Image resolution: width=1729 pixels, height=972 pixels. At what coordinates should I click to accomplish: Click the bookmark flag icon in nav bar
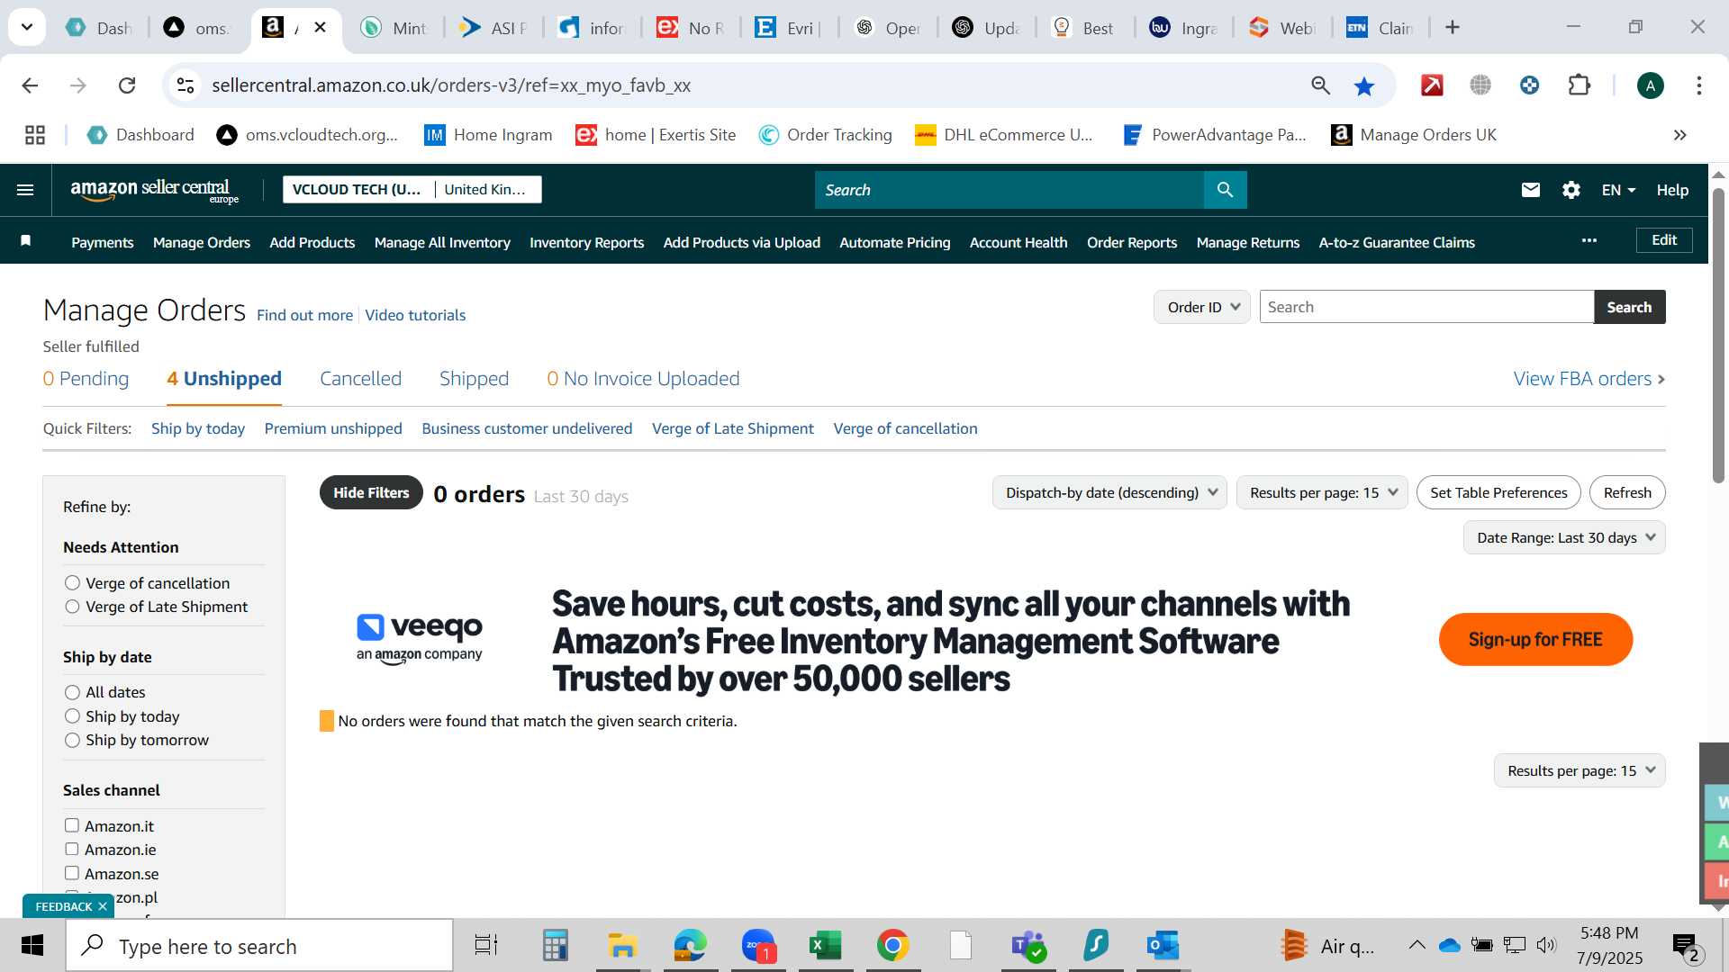pyautogui.click(x=26, y=240)
